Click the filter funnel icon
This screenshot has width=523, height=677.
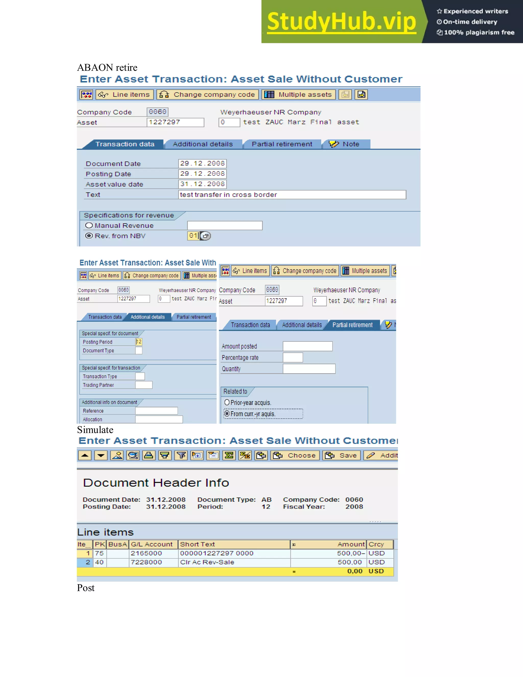(x=181, y=455)
